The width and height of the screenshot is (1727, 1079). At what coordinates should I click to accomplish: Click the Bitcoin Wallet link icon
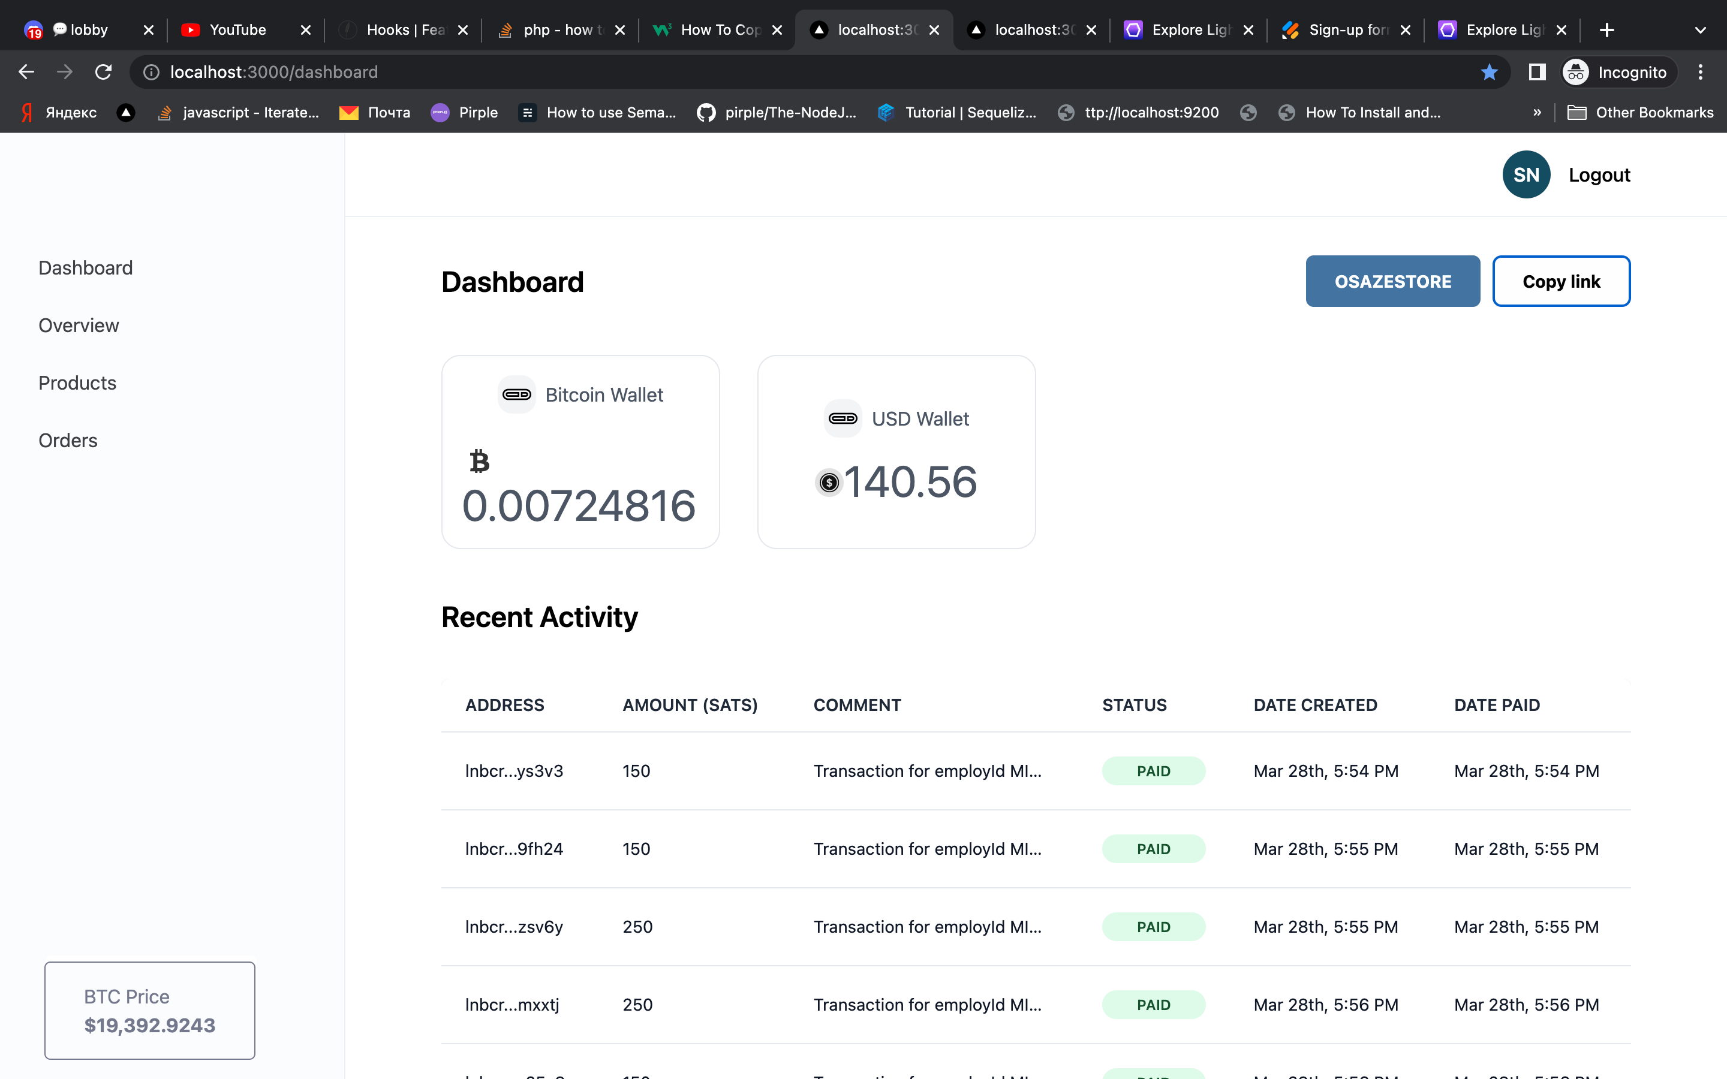click(517, 394)
